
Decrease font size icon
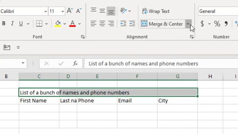(78, 11)
